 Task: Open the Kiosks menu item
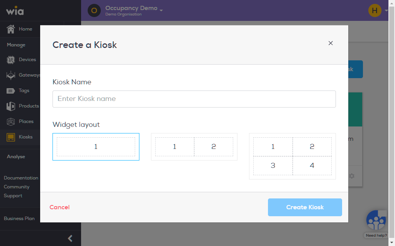[26, 137]
